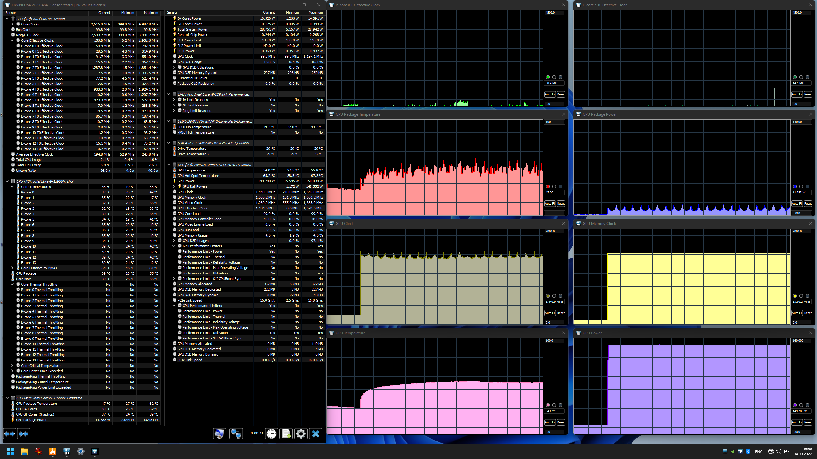Select second radio in GPU Clock graph
817x459 pixels.
(554, 296)
